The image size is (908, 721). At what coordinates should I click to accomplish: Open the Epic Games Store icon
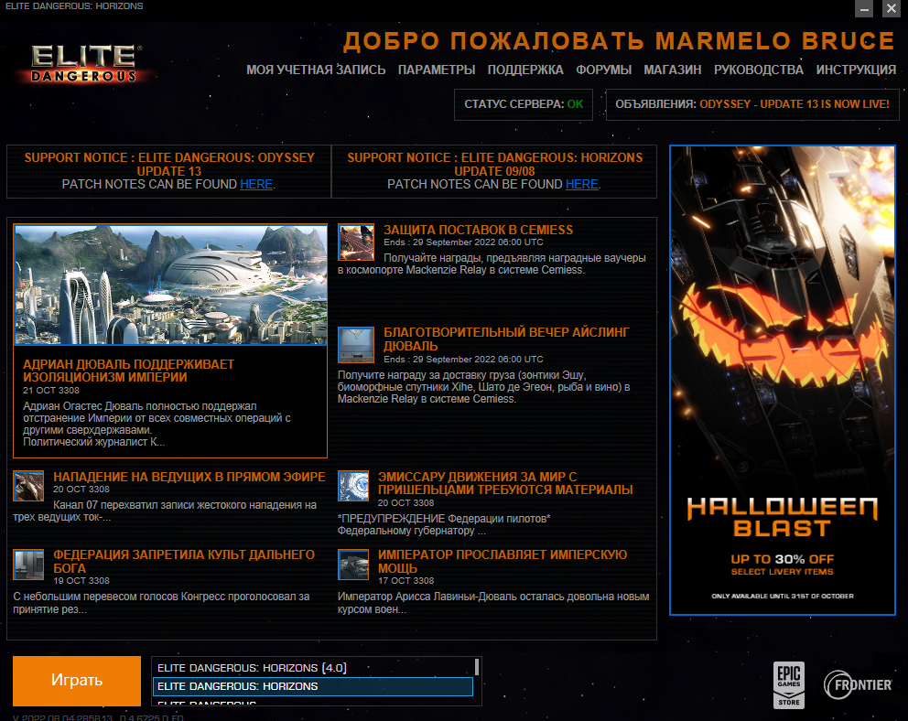pyautogui.click(x=789, y=685)
